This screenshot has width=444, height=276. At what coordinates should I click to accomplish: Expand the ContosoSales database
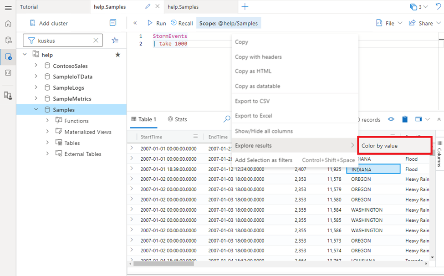[x=36, y=65]
